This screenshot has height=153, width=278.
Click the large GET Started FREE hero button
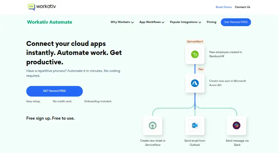coord(55,91)
